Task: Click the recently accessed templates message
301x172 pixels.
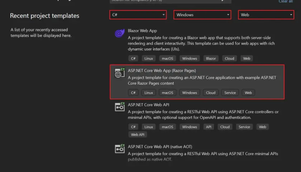Action: click(x=41, y=33)
